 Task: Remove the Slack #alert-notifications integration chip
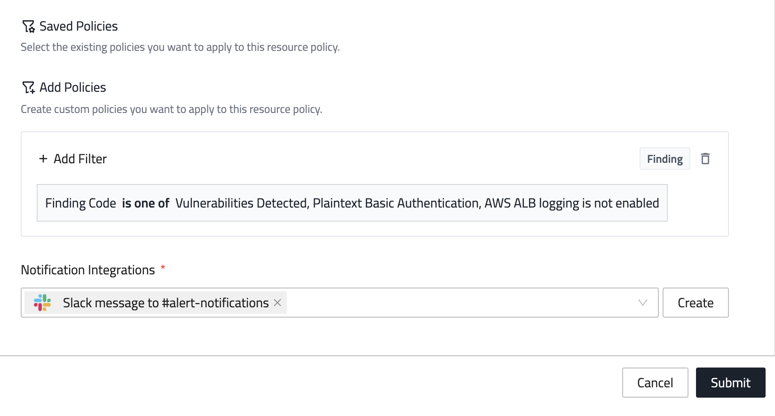(x=277, y=303)
